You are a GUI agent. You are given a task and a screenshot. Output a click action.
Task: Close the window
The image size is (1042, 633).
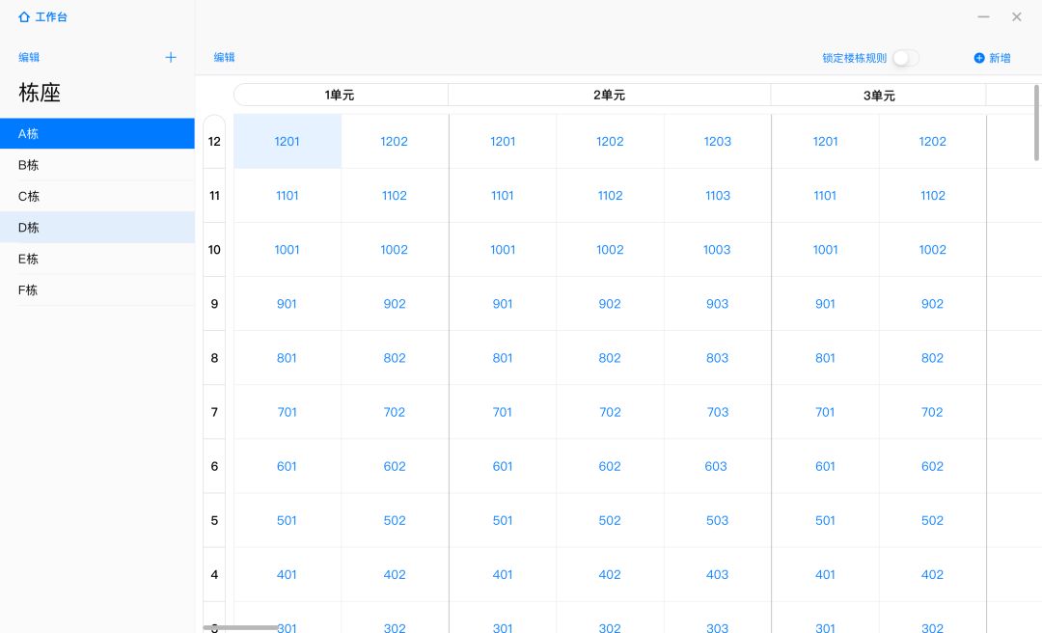coord(1017,16)
